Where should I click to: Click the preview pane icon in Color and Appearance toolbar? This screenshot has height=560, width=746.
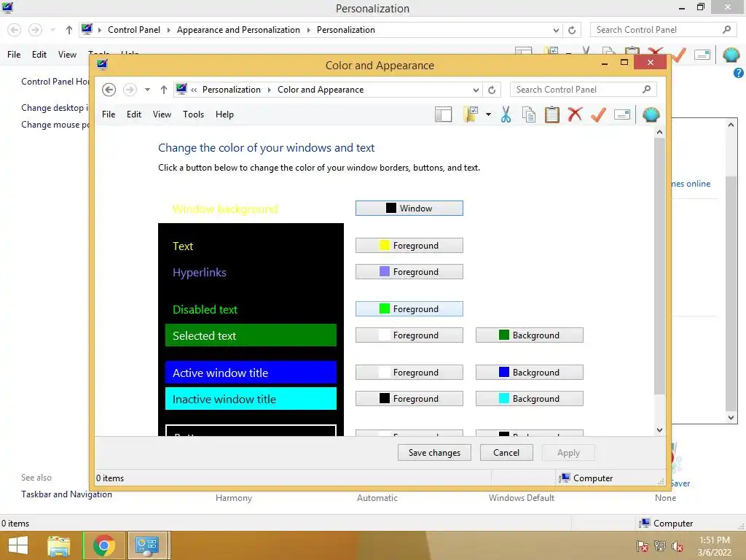click(443, 114)
